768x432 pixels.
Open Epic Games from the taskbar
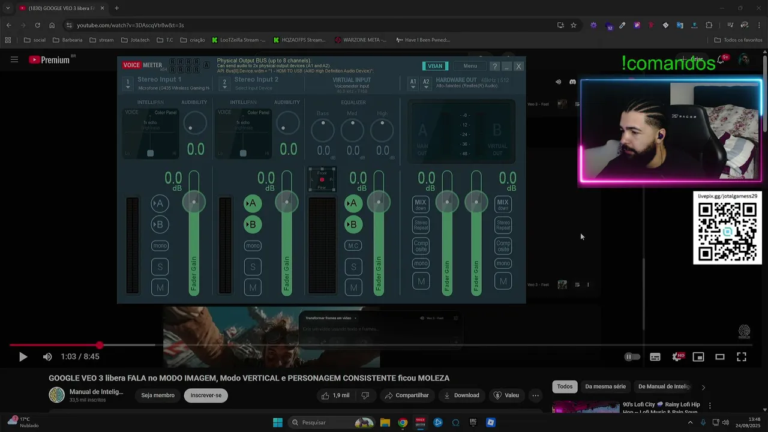(473, 422)
